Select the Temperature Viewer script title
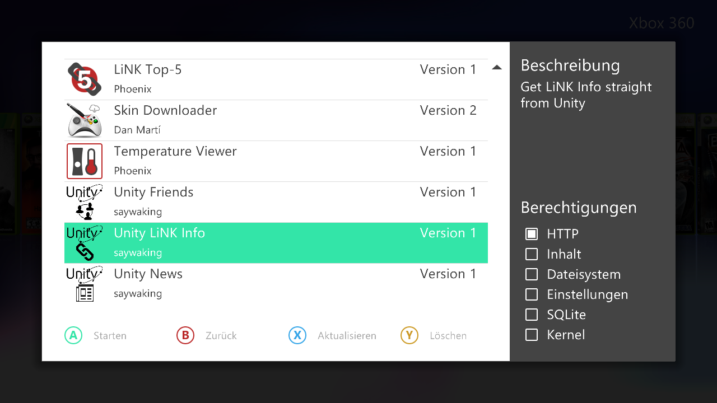The height and width of the screenshot is (403, 717). point(175,151)
